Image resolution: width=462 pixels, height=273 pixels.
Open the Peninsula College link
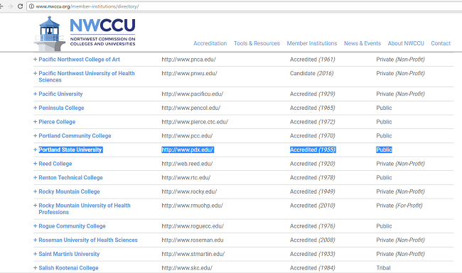coord(61,108)
